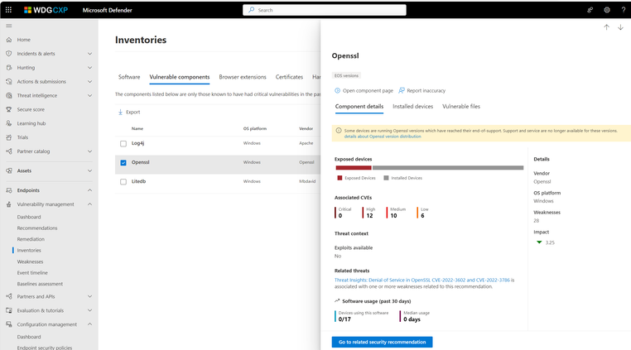
Task: Sort by the OS platform column header
Action: point(255,129)
